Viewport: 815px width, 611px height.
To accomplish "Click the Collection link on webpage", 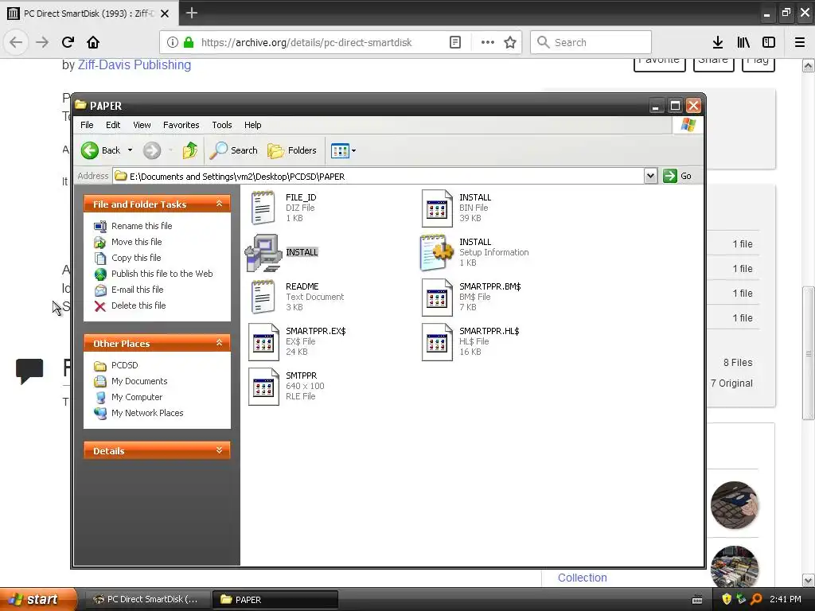I will [x=582, y=578].
